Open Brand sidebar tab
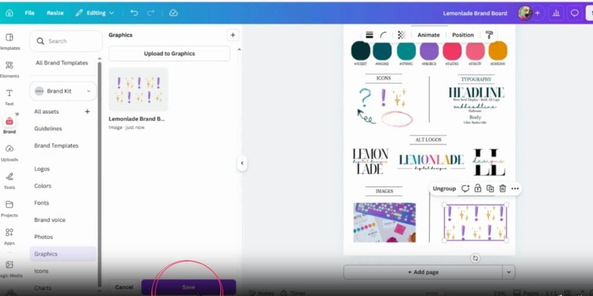The image size is (593, 296). [x=9, y=125]
